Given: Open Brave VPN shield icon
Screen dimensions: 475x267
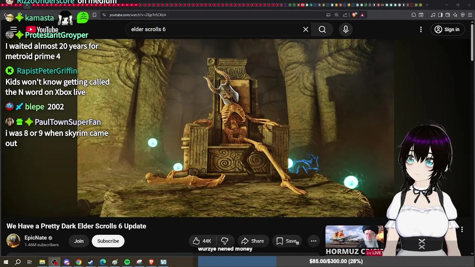Looking at the screenshot, I should (463, 15).
